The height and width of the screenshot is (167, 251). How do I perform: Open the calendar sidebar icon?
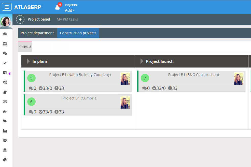(x=5, y=44)
